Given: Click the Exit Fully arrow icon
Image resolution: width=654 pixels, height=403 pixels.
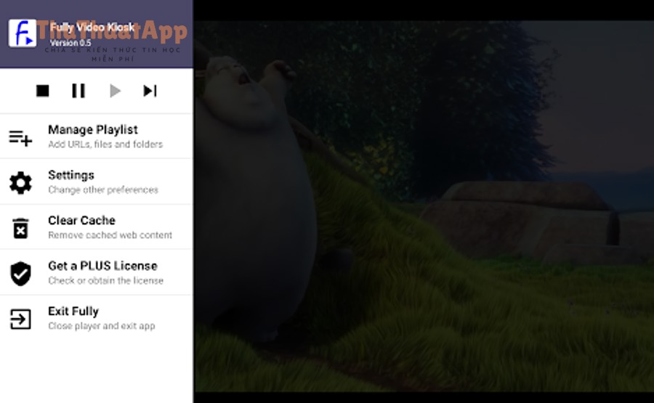Looking at the screenshot, I should click(x=20, y=319).
